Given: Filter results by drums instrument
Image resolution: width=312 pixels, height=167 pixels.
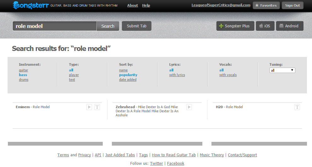Looking at the screenshot, I should coord(24,80).
